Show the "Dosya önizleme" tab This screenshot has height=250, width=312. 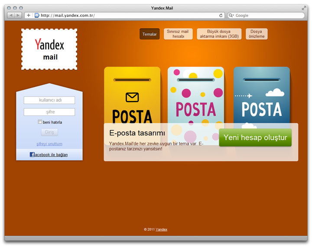(x=257, y=34)
